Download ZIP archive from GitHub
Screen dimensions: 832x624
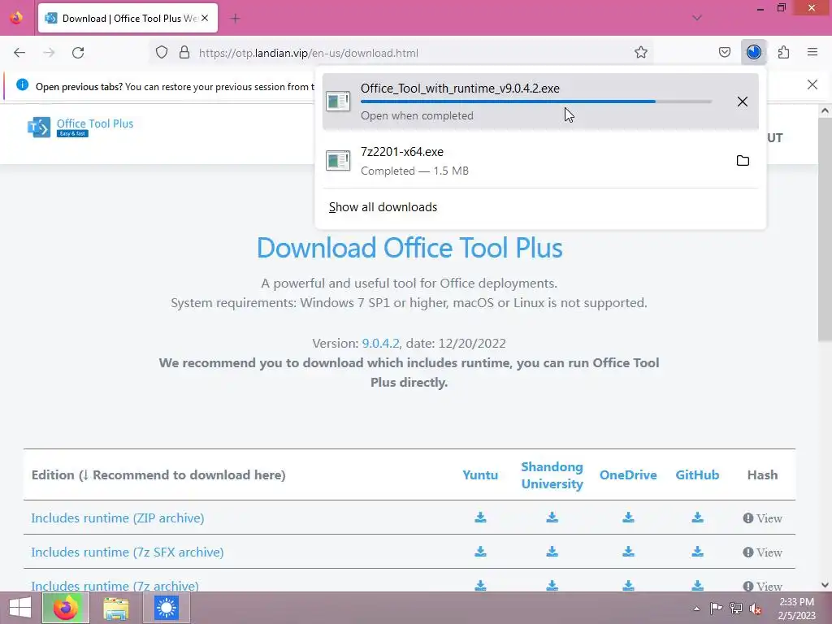tap(697, 518)
